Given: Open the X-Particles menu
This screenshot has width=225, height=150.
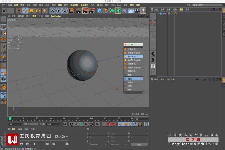Looking at the screenshot, I should 116,5.
